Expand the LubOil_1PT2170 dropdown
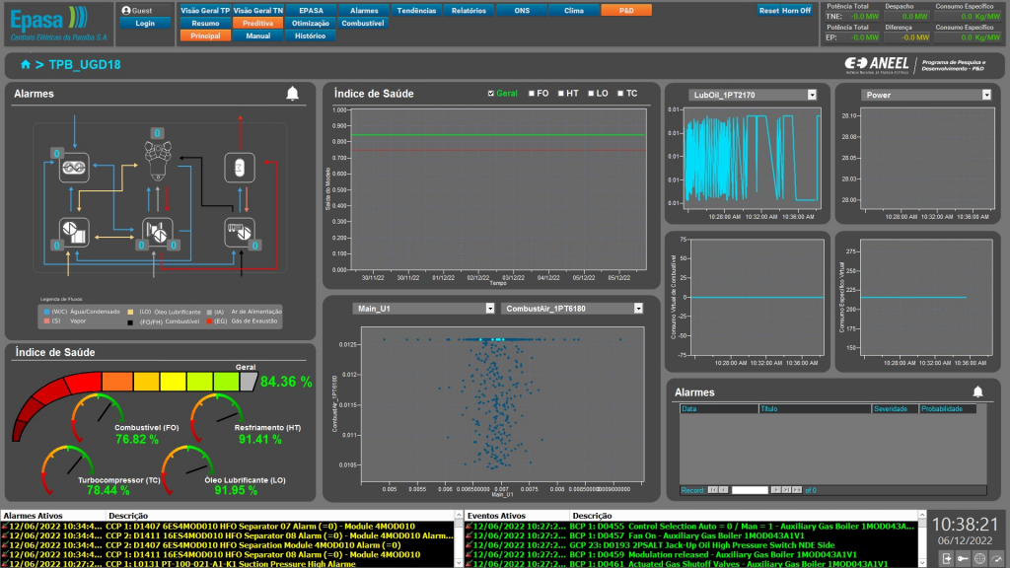The height and width of the screenshot is (568, 1010). [812, 95]
